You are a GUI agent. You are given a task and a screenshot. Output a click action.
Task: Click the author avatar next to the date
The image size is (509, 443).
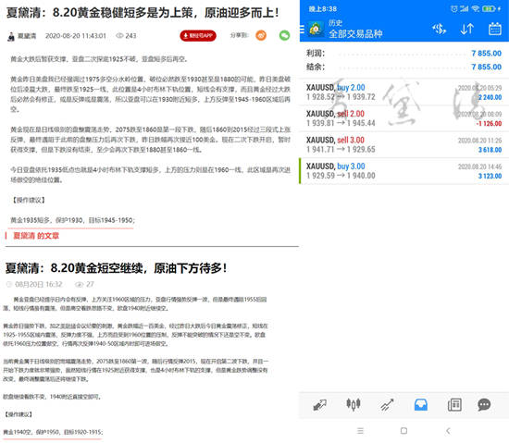pyautogui.click(x=11, y=36)
